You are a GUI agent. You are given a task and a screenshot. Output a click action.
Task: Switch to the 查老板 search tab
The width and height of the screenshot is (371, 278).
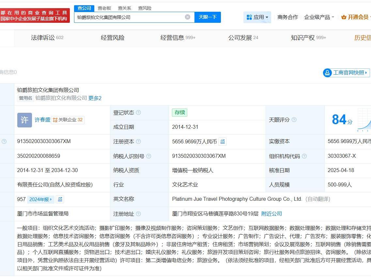[104, 8]
